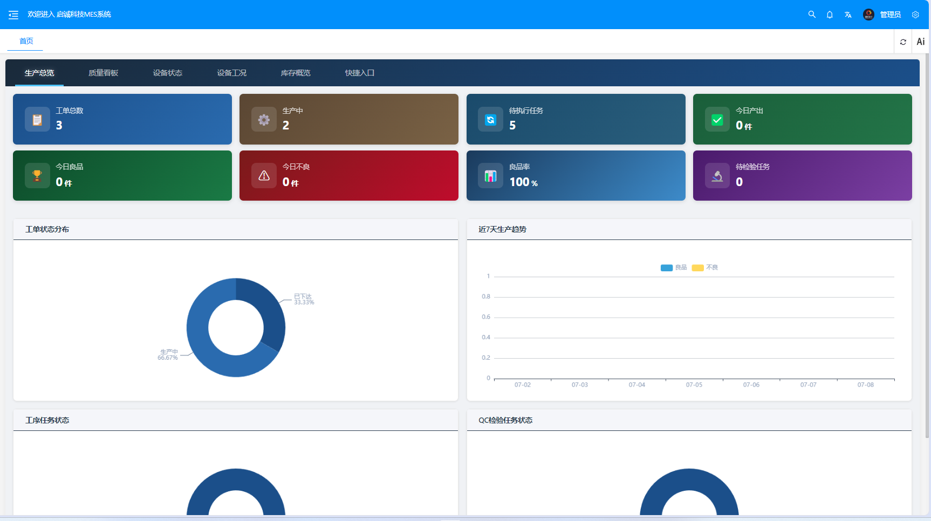
Task: Click the 待检验任务 microscope icon
Action: (x=717, y=175)
